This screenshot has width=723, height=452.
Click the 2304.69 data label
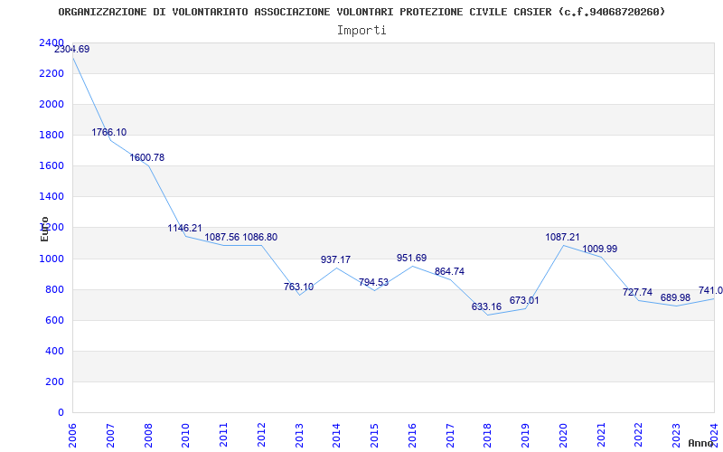tap(72, 50)
